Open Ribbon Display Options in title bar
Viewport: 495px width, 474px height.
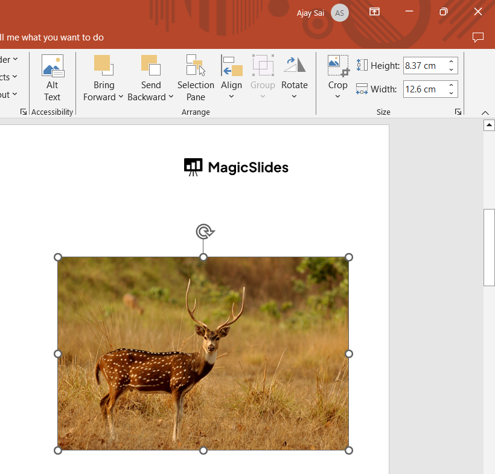pyautogui.click(x=374, y=12)
